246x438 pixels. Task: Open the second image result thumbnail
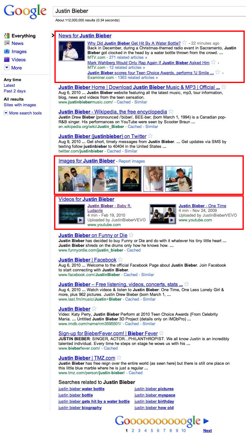point(105,179)
